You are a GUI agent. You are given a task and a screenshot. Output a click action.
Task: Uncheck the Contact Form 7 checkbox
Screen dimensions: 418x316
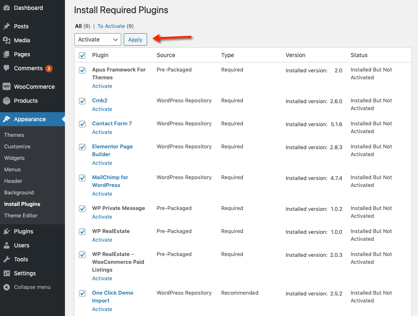tap(82, 124)
